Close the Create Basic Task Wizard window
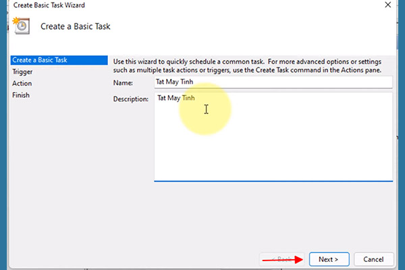 [387, 5]
